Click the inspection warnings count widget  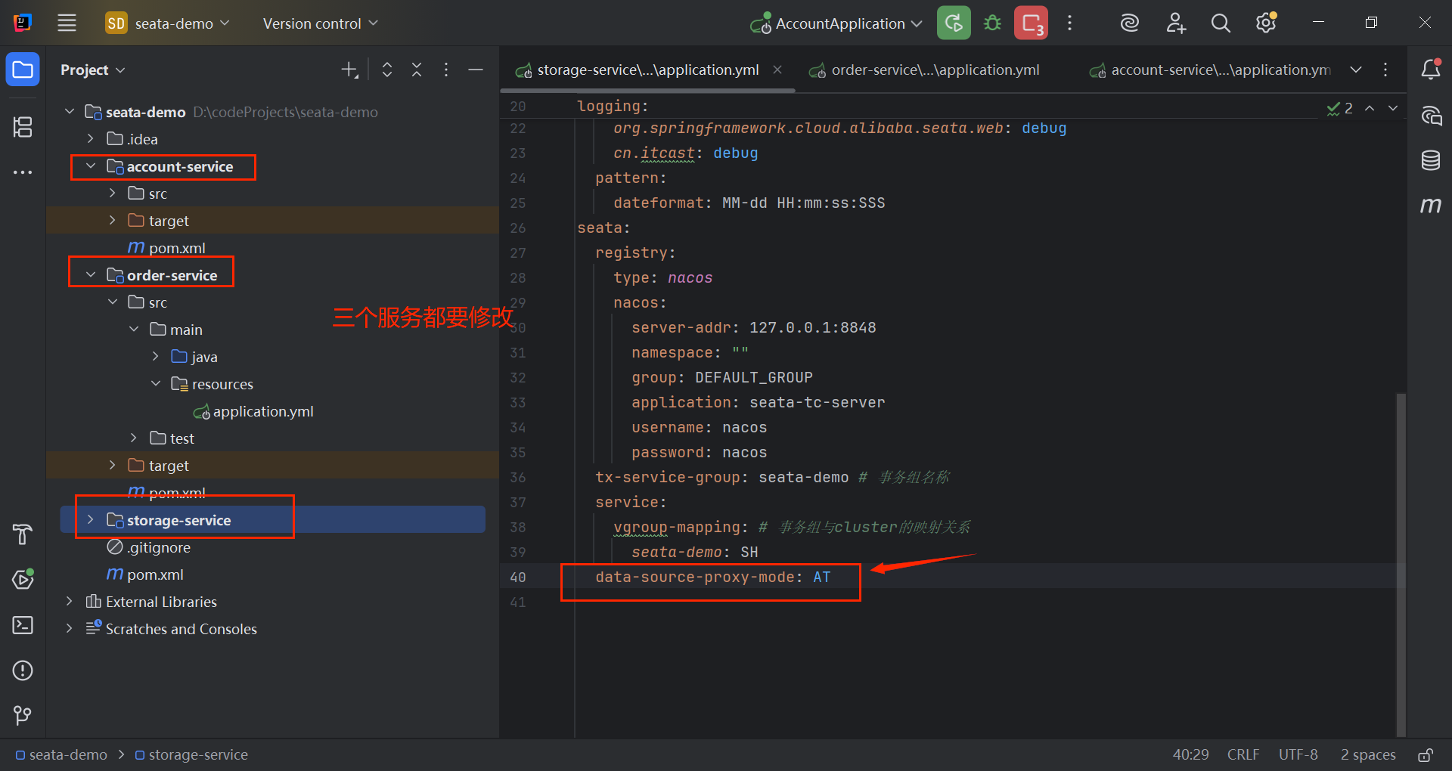pyautogui.click(x=1340, y=109)
